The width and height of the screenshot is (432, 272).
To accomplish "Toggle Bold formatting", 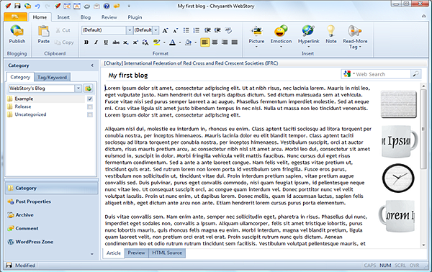I will coord(86,42).
